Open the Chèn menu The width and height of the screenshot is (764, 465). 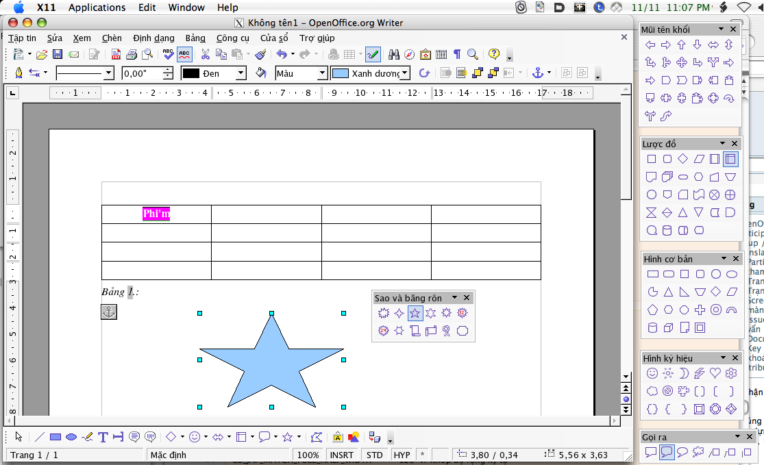(x=112, y=38)
